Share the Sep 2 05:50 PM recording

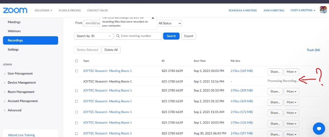pyautogui.click(x=275, y=92)
